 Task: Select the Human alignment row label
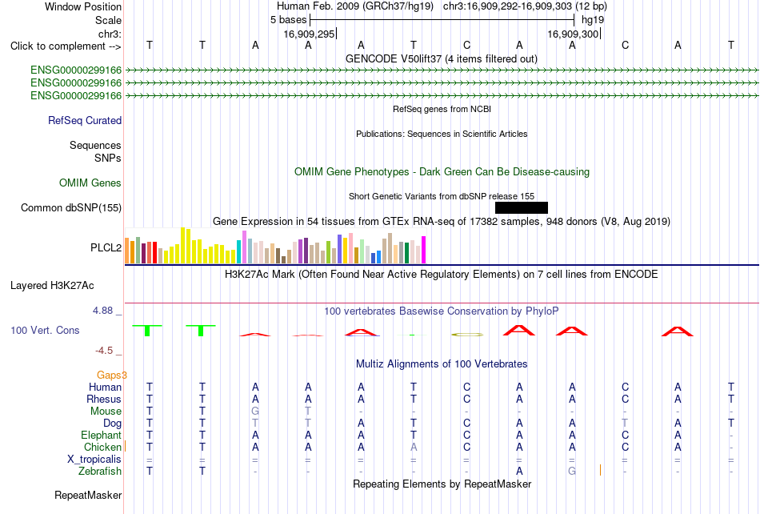tap(105, 387)
